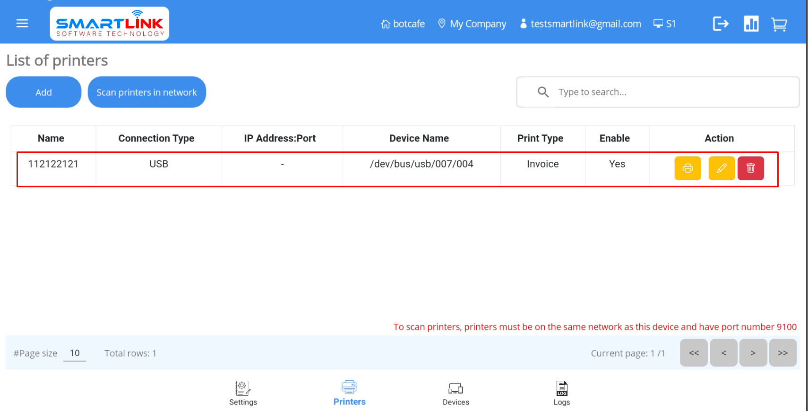
Task: Open the bar chart reports icon
Action: (x=751, y=24)
